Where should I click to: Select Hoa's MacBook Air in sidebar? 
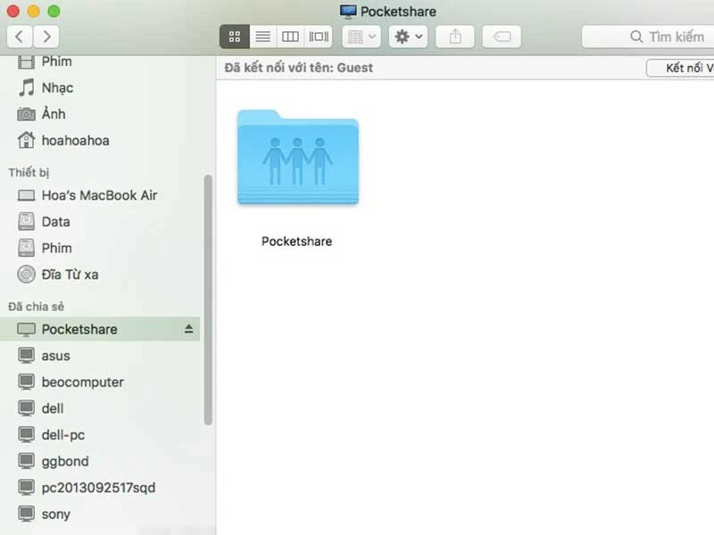98,195
